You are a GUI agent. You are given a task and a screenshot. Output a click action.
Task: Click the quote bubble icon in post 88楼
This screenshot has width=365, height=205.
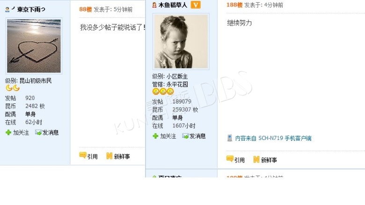(83, 155)
